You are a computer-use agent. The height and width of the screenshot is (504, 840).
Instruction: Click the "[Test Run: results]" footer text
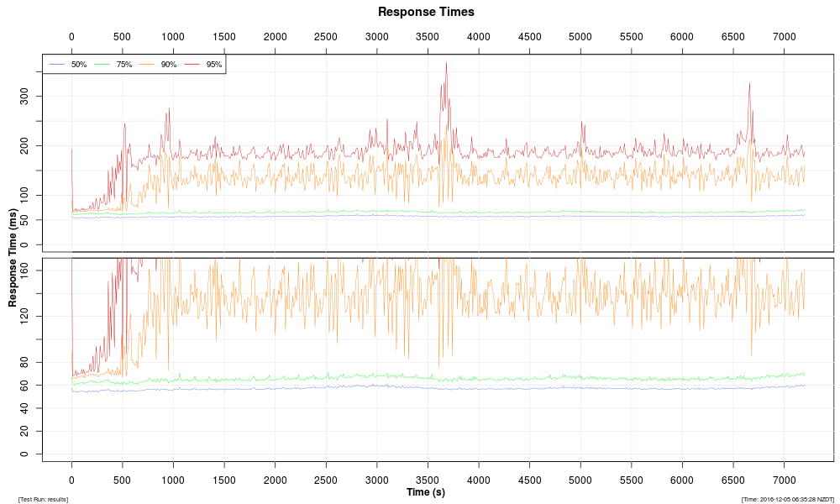coord(43,500)
